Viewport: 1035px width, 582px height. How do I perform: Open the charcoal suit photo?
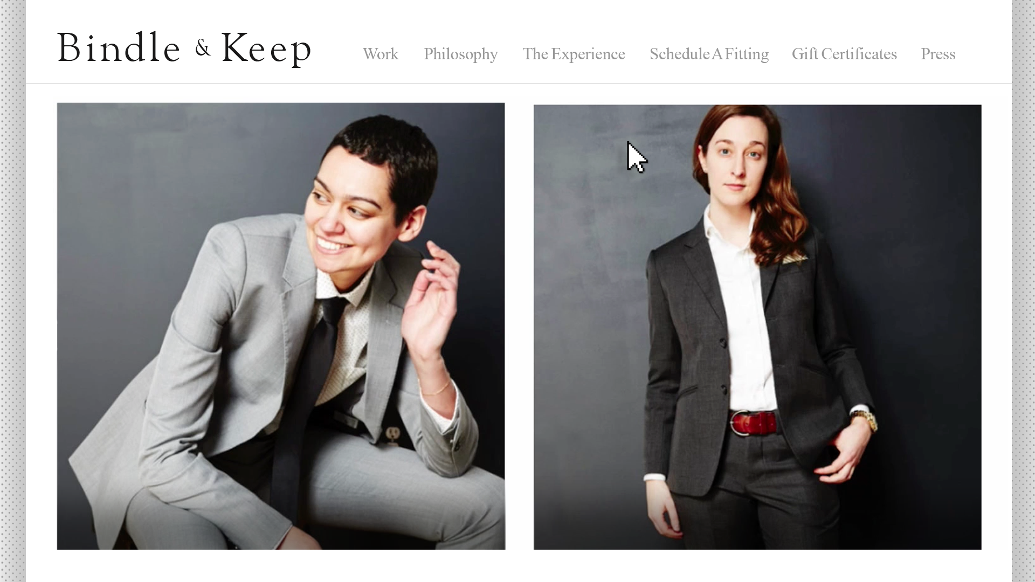(757, 327)
